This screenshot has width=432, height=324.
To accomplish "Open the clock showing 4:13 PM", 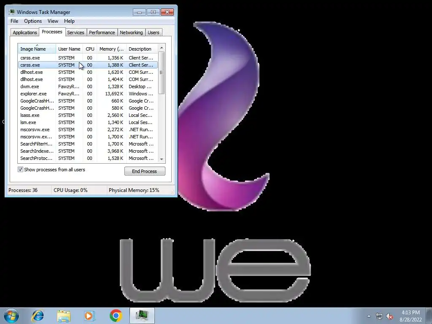I will point(410,316).
